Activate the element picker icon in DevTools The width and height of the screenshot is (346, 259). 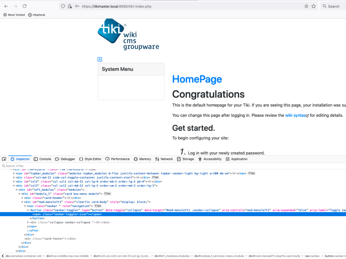(4, 159)
